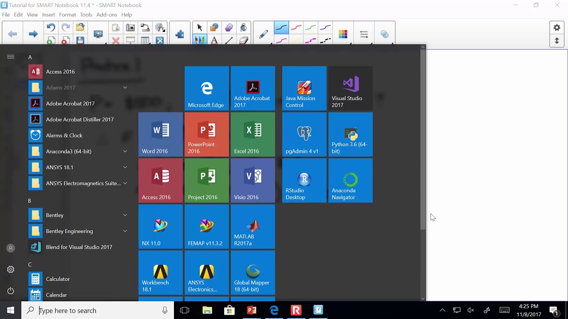Image resolution: width=568 pixels, height=319 pixels.
Task: Open the puzzle piece add-ons icon
Action: pyautogui.click(x=180, y=34)
